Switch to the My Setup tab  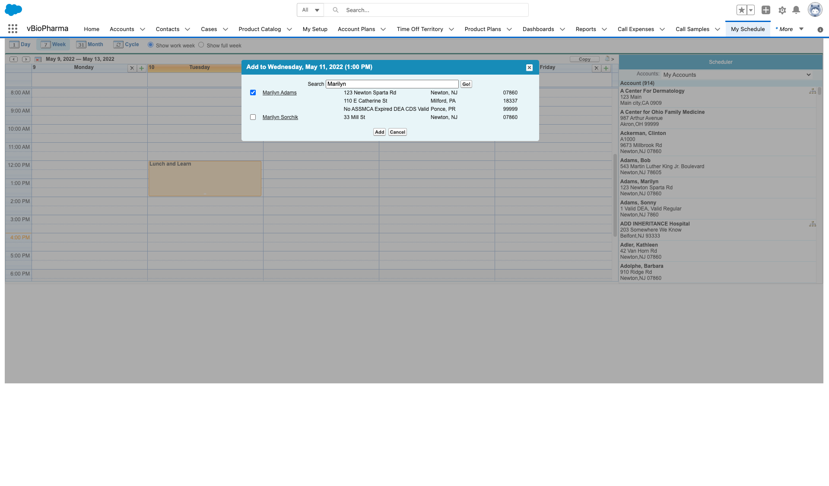point(314,29)
